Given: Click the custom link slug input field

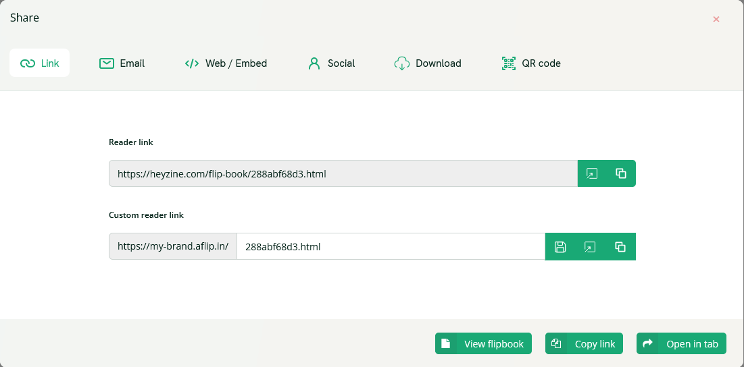Looking at the screenshot, I should pyautogui.click(x=391, y=246).
